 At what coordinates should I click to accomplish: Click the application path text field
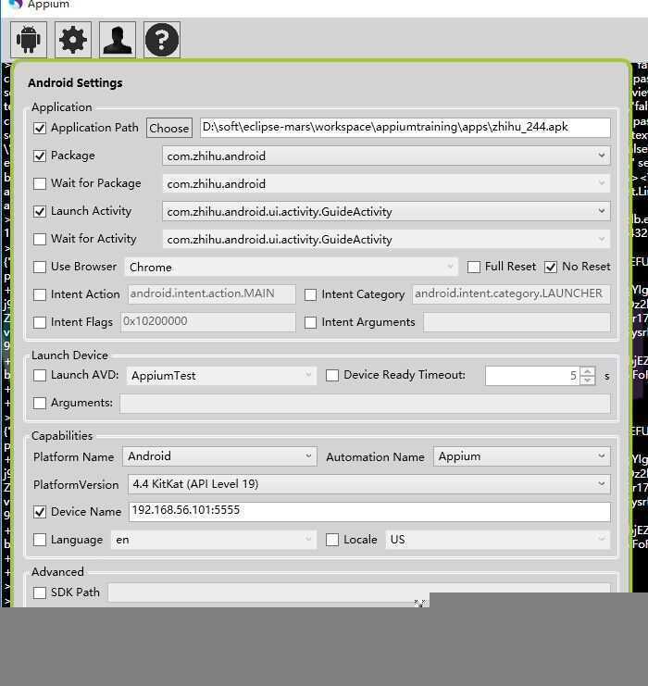[x=405, y=128]
